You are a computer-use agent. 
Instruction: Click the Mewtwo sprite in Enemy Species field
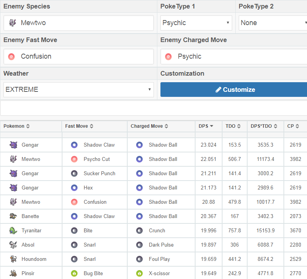pyautogui.click(x=12, y=23)
